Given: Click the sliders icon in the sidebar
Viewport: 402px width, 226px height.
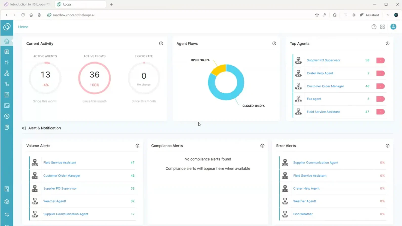Looking at the screenshot, I should 7,63.
